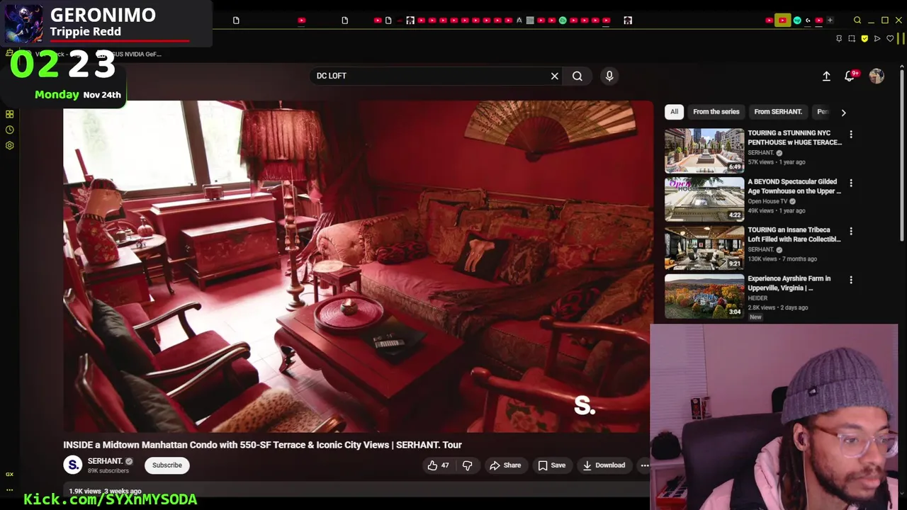This screenshot has height=510, width=907.
Task: Open options for Gilded Age Townhouse video
Action: tap(851, 183)
